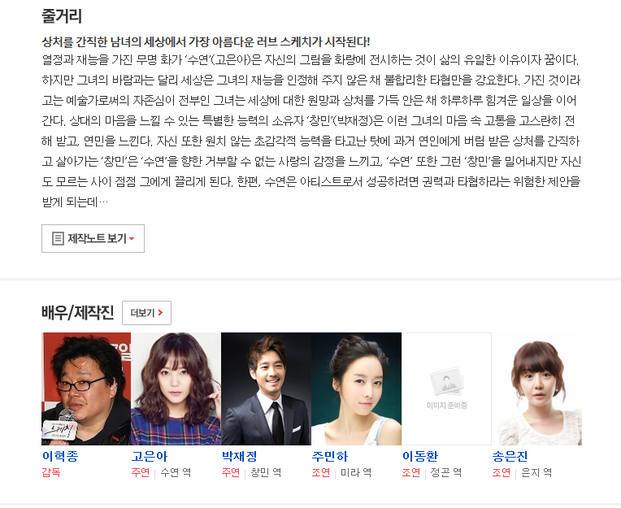Follow the 박재정 name link

(x=240, y=456)
